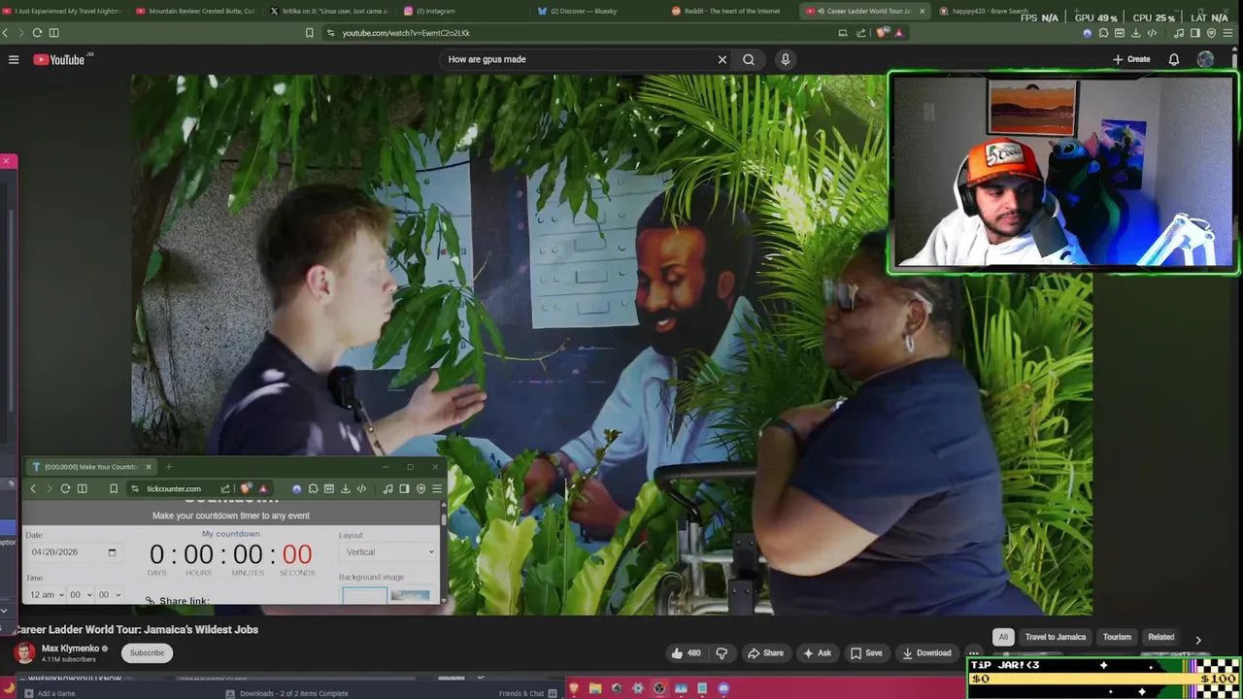Image resolution: width=1243 pixels, height=699 pixels.
Task: Open Brave icon in taskbar
Action: pos(574,688)
